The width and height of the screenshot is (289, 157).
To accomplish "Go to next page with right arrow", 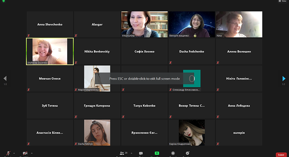I will [284, 78].
